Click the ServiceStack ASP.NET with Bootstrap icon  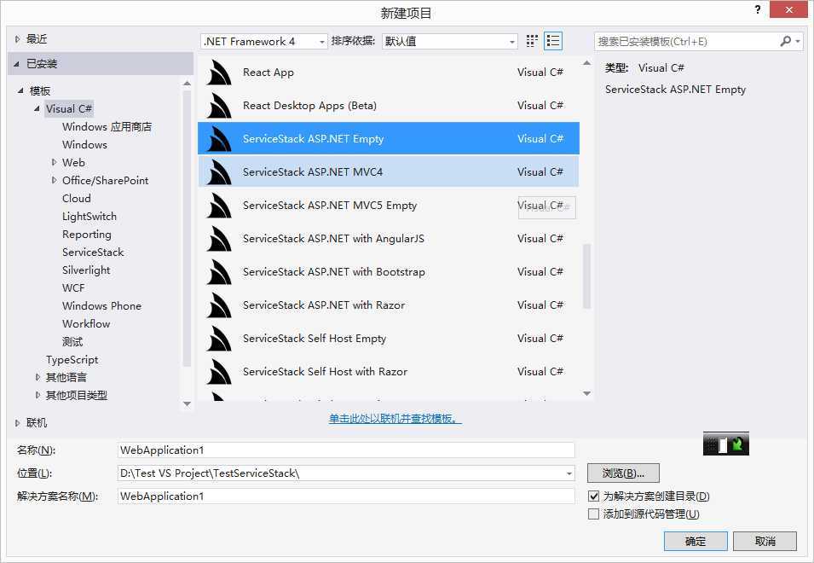[x=218, y=271]
